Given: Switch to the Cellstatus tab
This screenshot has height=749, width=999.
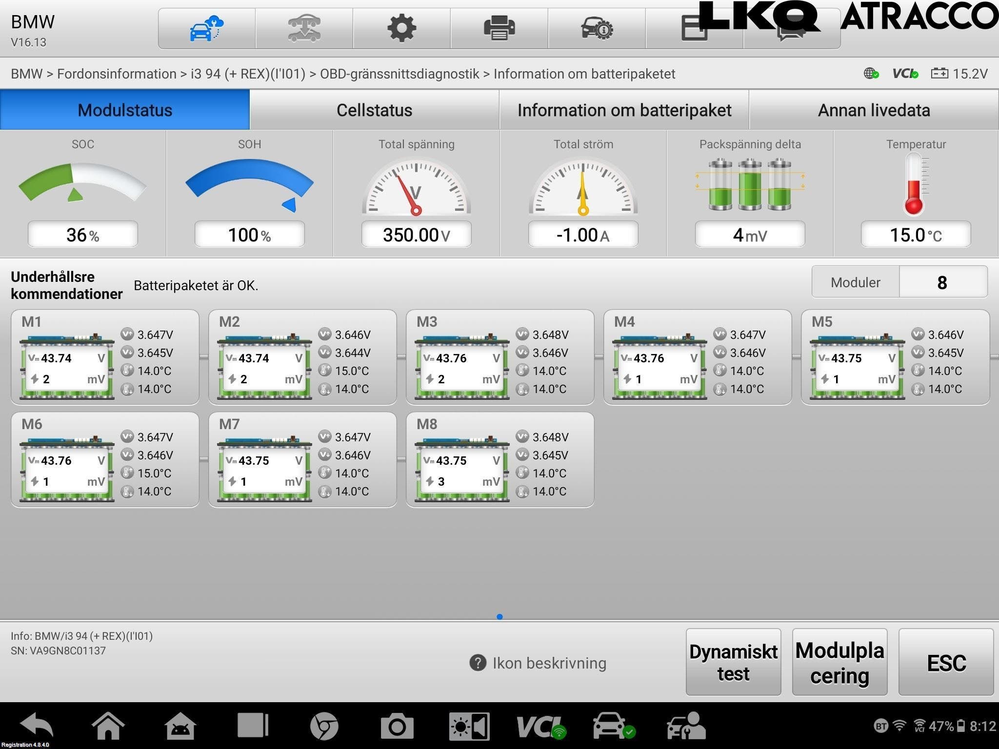Looking at the screenshot, I should pos(374,110).
